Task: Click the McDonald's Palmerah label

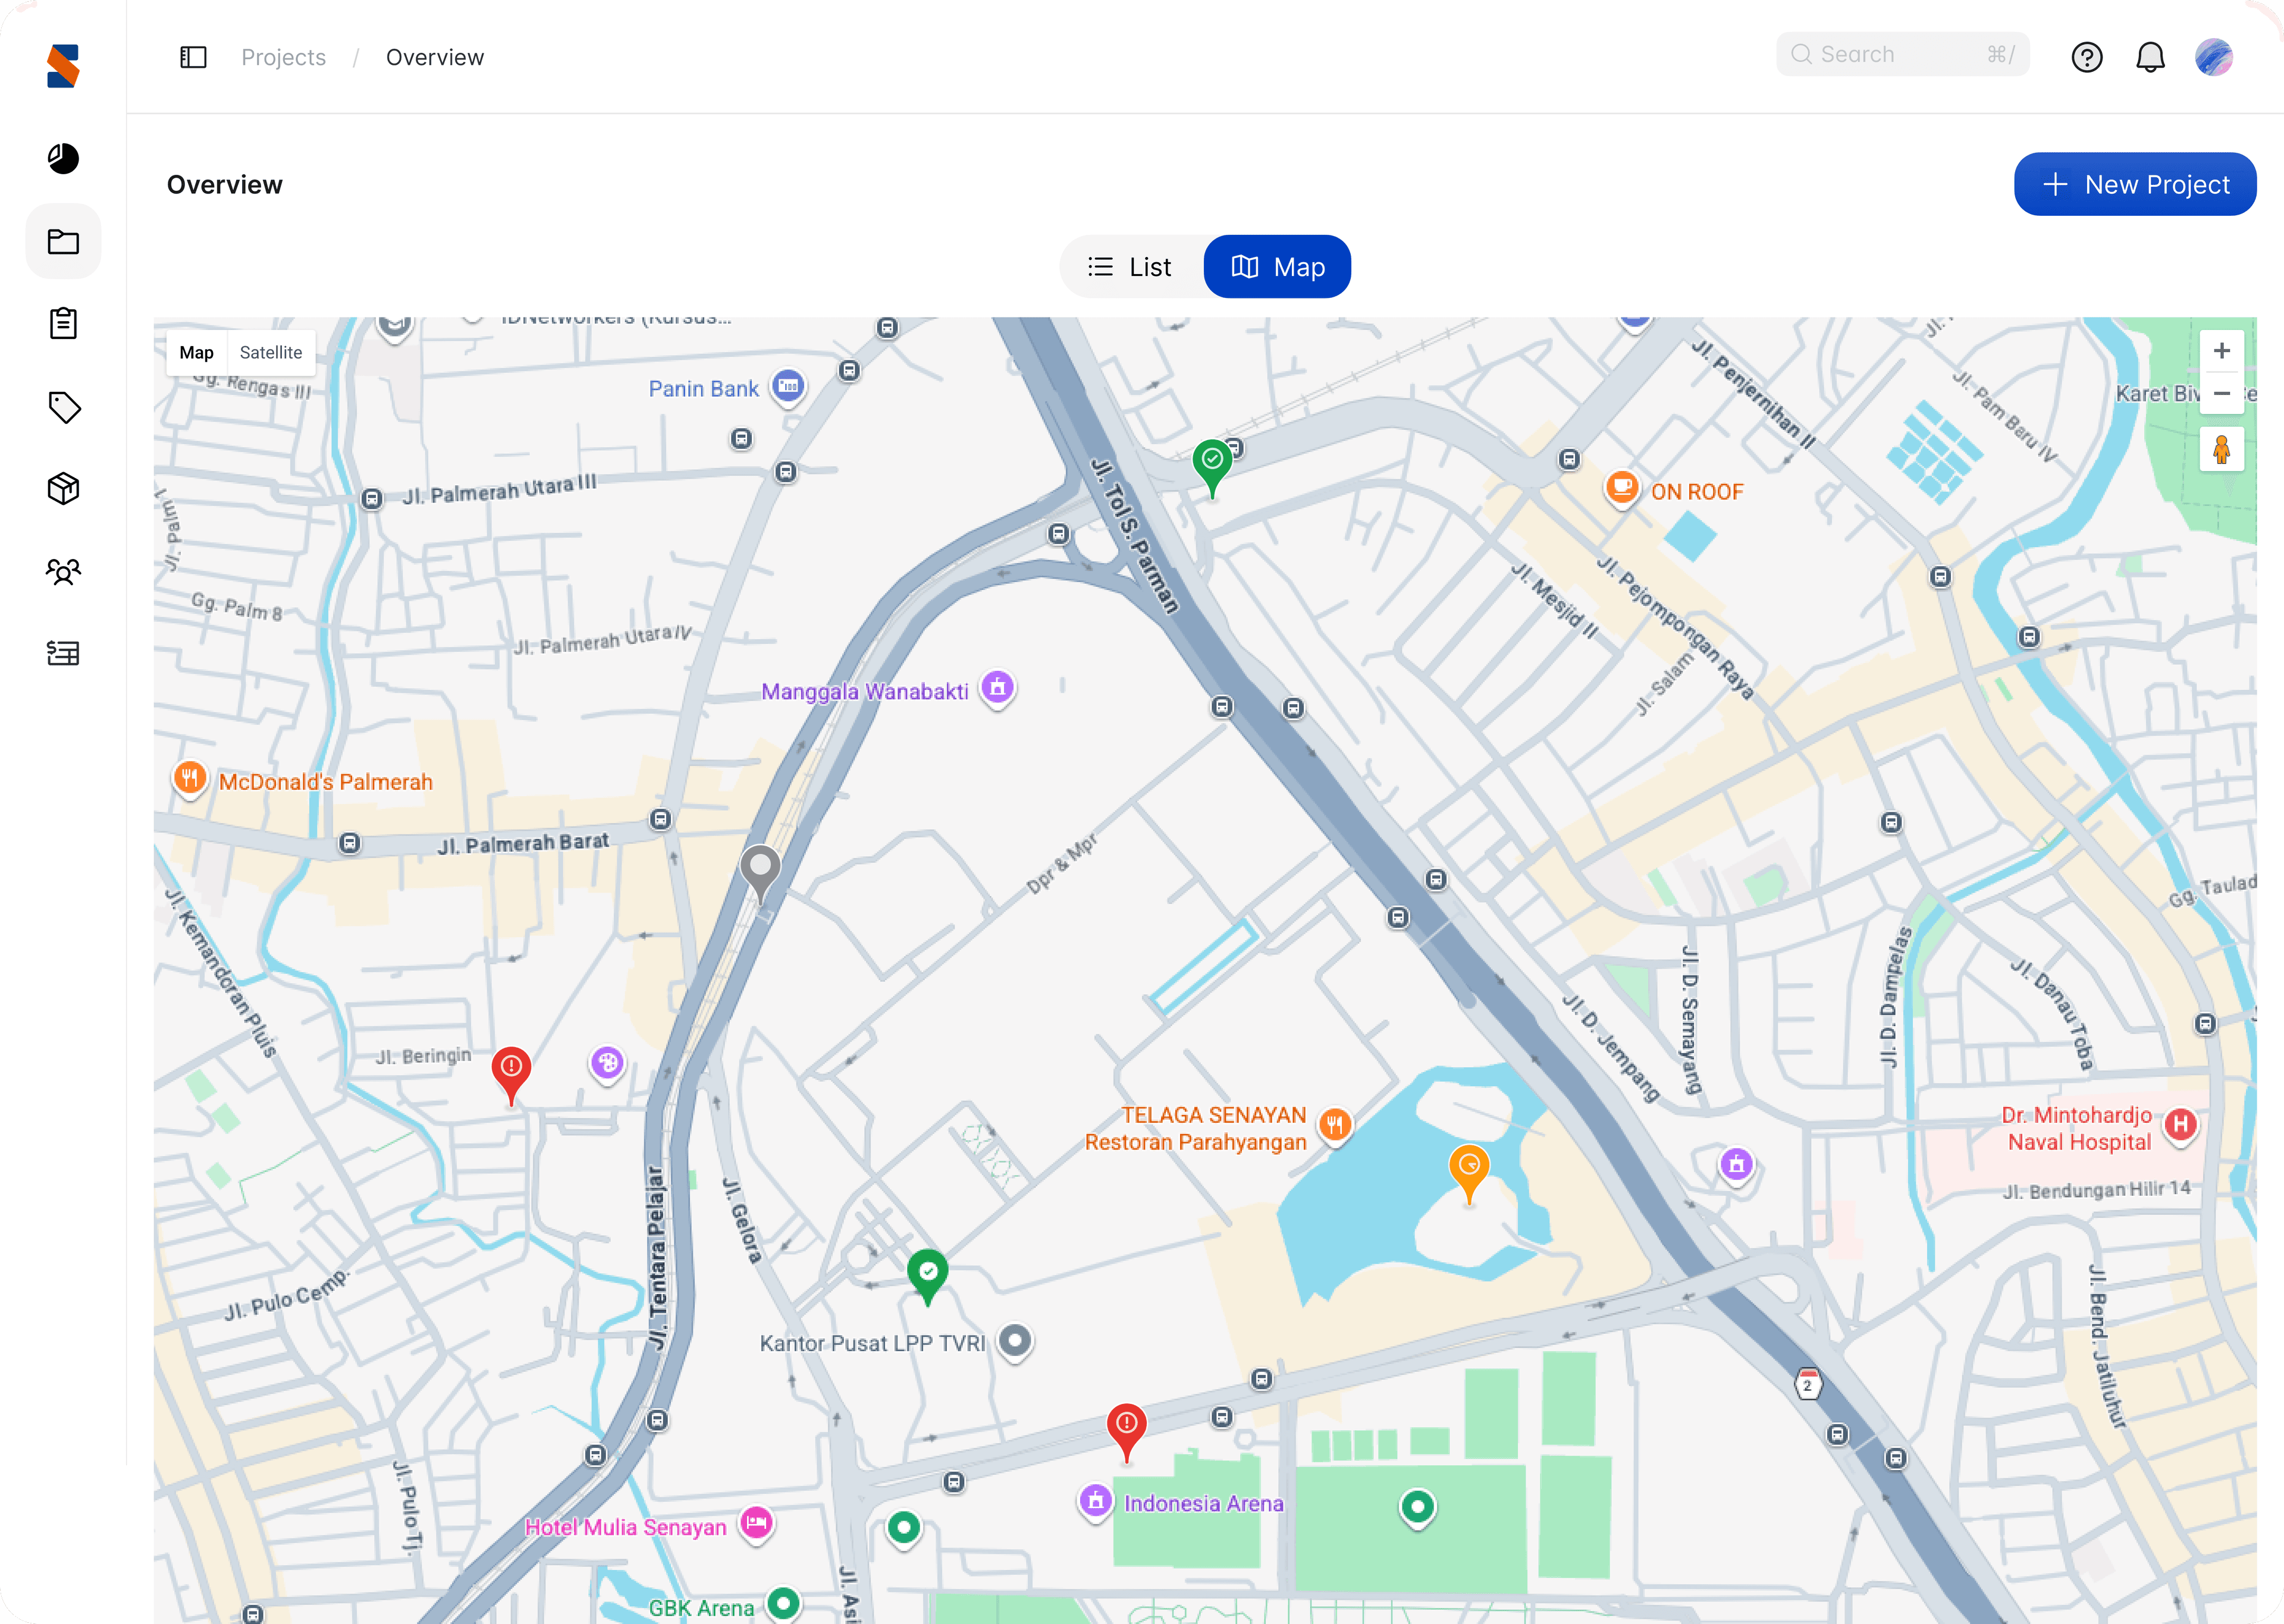Action: pos(326,782)
